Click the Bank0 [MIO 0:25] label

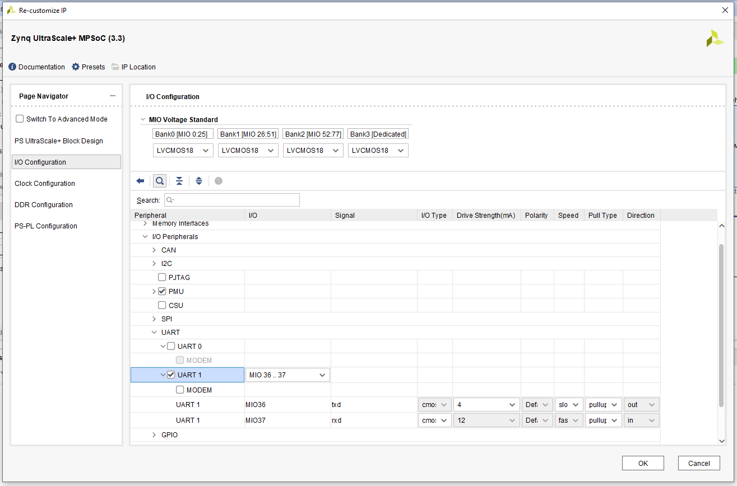click(x=183, y=134)
